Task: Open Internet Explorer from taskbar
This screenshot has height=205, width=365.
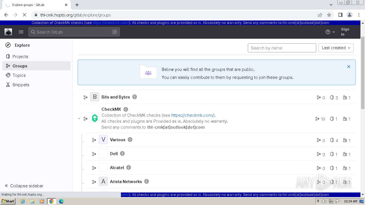Action: tap(23, 201)
